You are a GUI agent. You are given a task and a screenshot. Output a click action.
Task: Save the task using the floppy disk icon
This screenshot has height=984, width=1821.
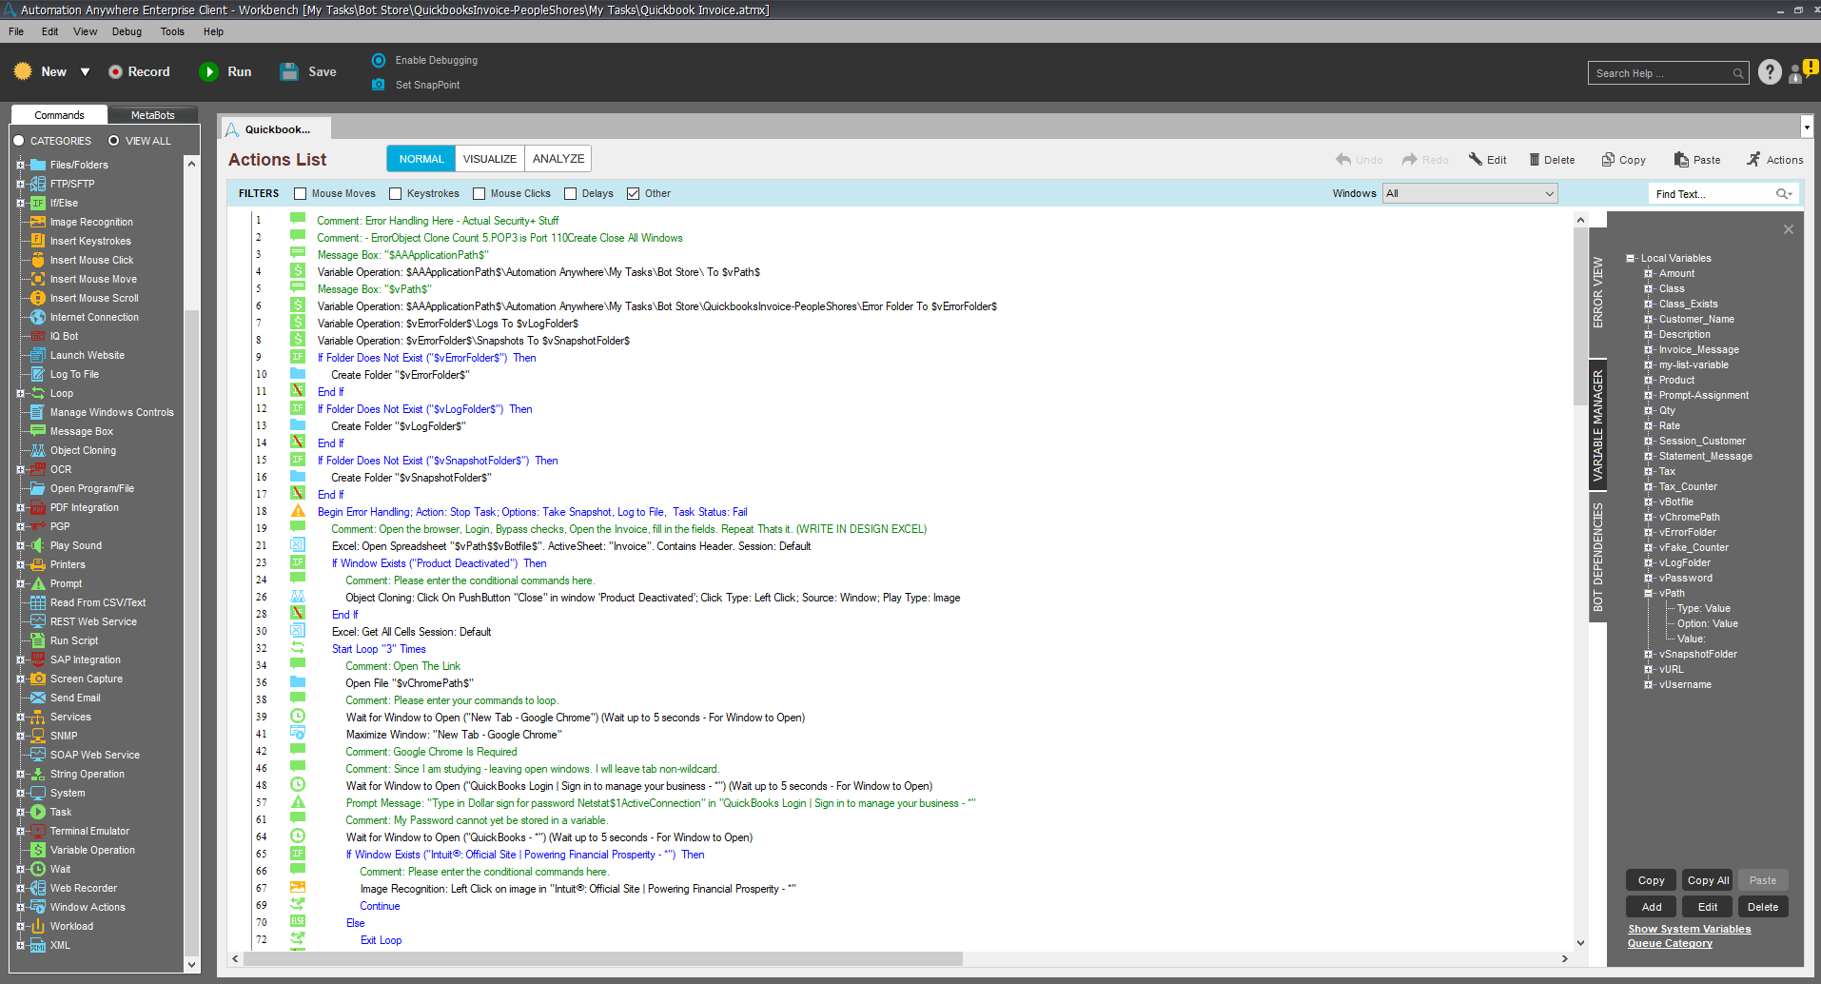tap(289, 72)
